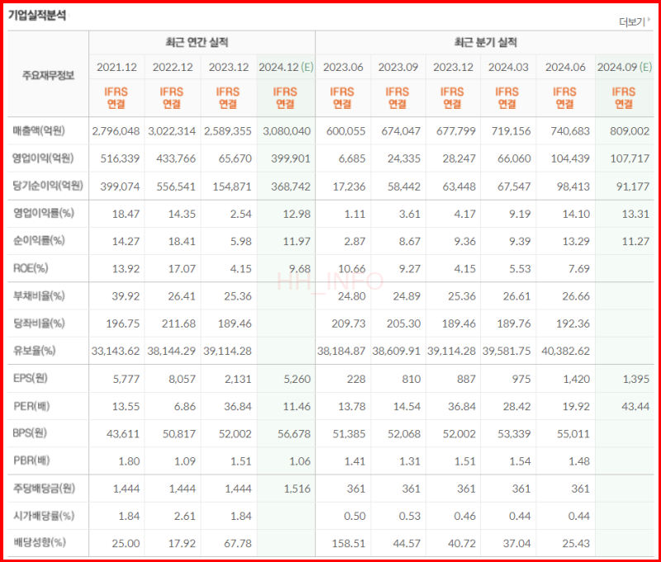Click the BPS value 55,011
Image resolution: width=661 pixels, height=562 pixels.
coord(573,434)
